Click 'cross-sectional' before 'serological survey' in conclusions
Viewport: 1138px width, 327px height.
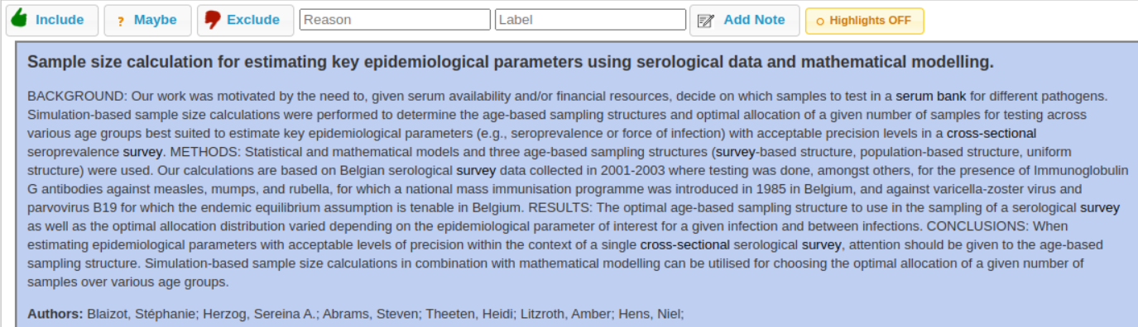tap(685, 244)
